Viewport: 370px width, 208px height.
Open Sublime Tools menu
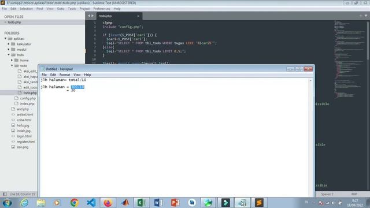tap(72, 9)
